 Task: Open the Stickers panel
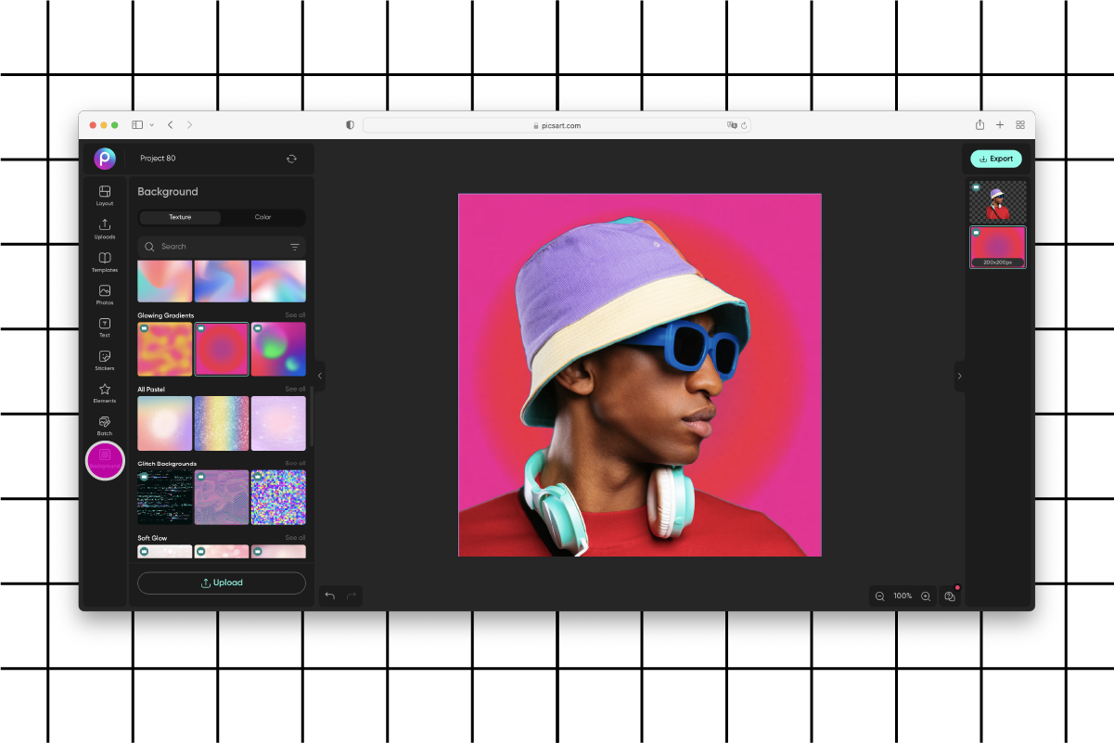104,361
